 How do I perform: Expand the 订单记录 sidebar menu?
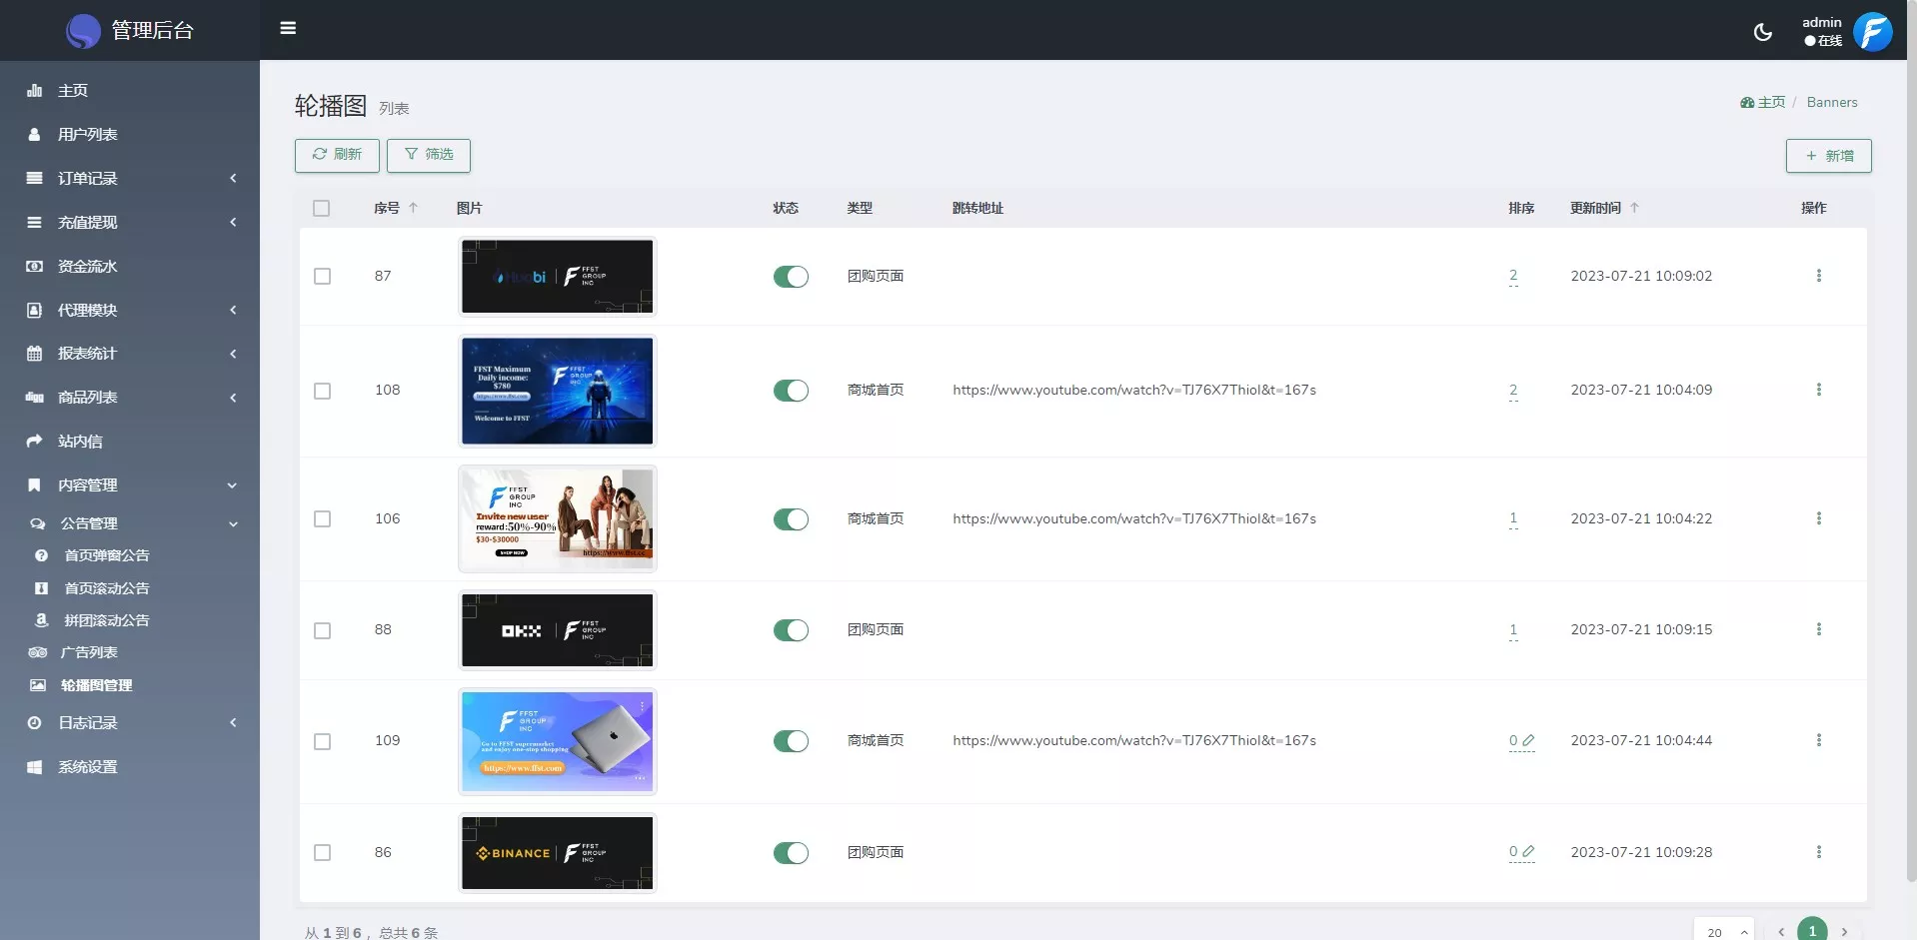pos(130,178)
